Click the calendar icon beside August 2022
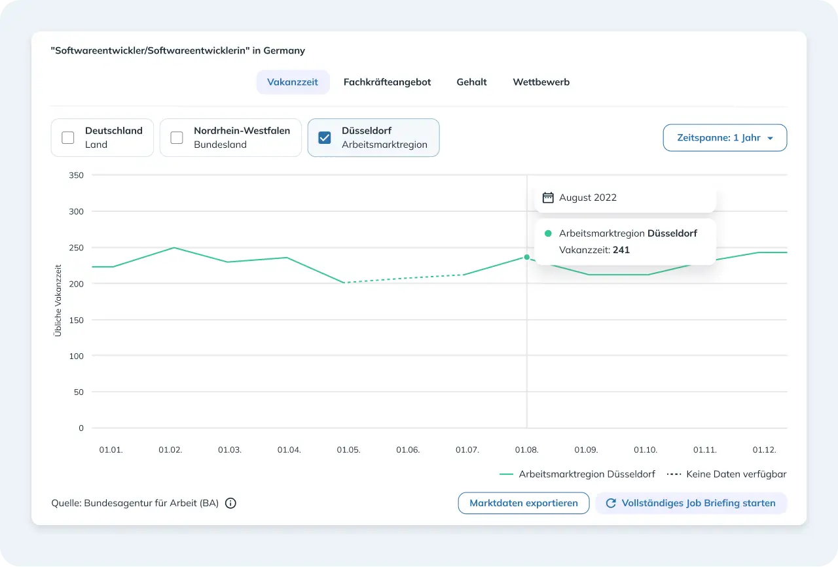This screenshot has height=567, width=838. click(549, 198)
